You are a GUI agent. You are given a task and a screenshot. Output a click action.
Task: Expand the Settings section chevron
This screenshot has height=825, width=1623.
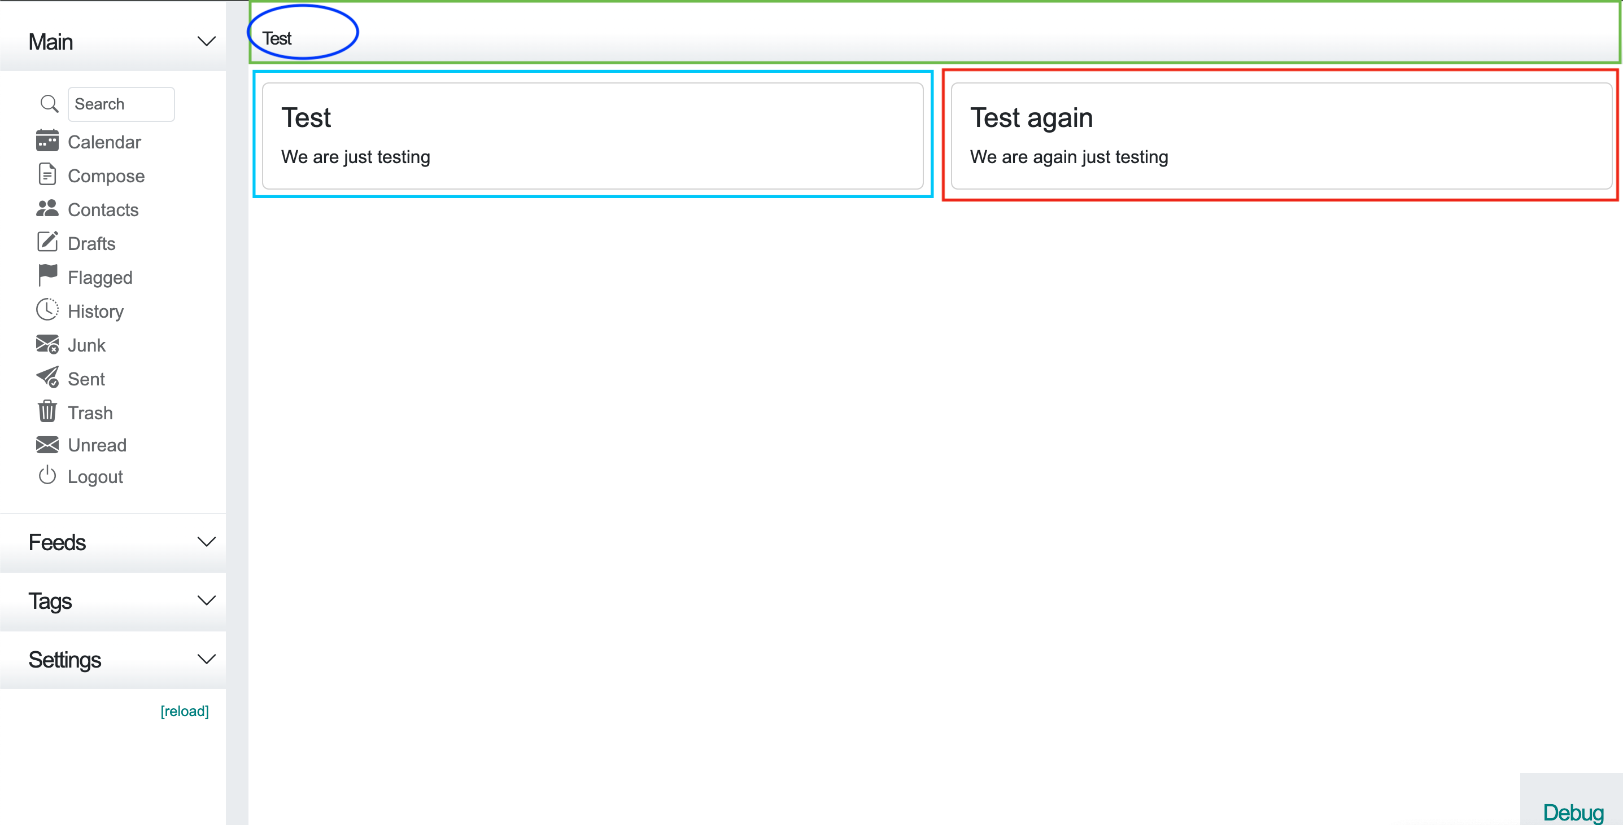pos(207,659)
